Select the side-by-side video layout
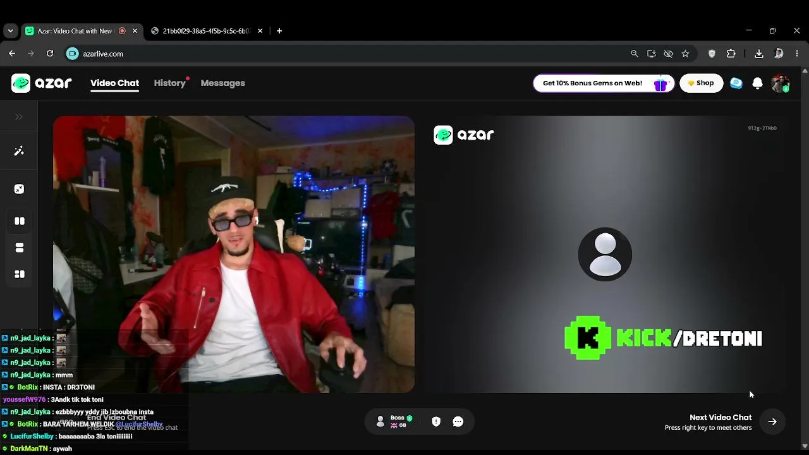This screenshot has width=809, height=455. (20, 221)
